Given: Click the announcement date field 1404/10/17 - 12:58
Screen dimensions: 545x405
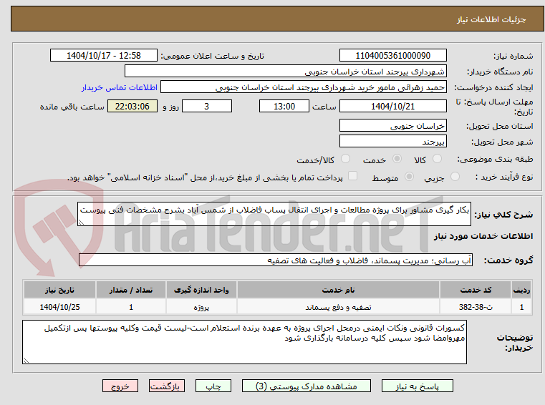Looking at the screenshot, I should coord(104,56).
